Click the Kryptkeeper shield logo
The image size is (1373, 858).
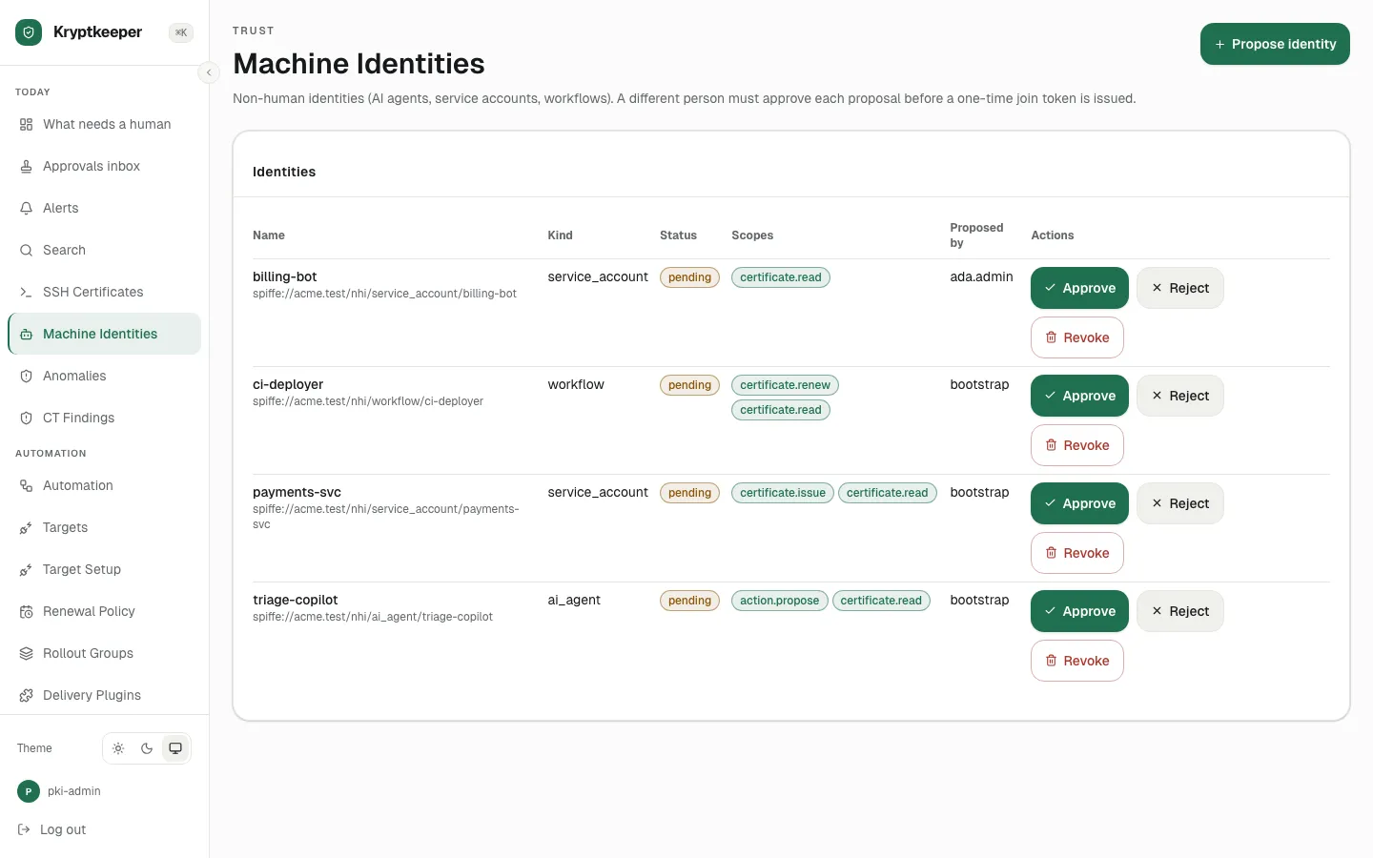29,32
